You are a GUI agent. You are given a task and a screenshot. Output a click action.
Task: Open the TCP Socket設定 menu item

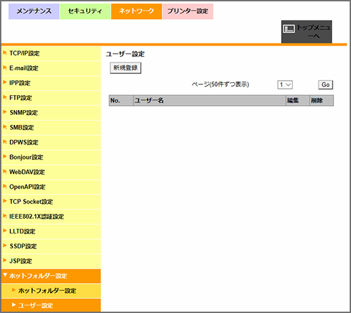[51, 202]
